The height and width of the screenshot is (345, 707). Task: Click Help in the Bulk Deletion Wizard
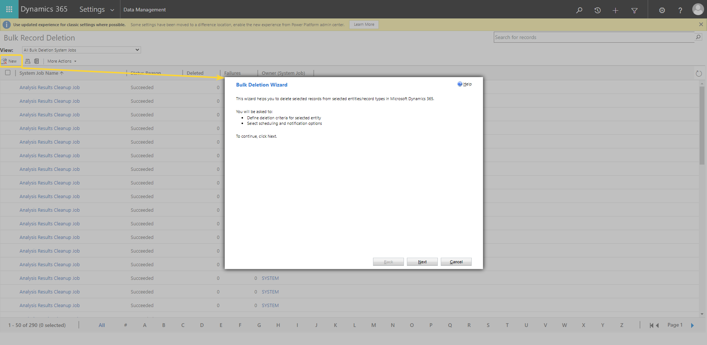pyautogui.click(x=465, y=84)
